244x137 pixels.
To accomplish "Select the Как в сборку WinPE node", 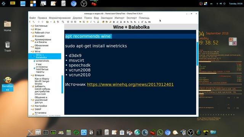I will tap(42, 86).
